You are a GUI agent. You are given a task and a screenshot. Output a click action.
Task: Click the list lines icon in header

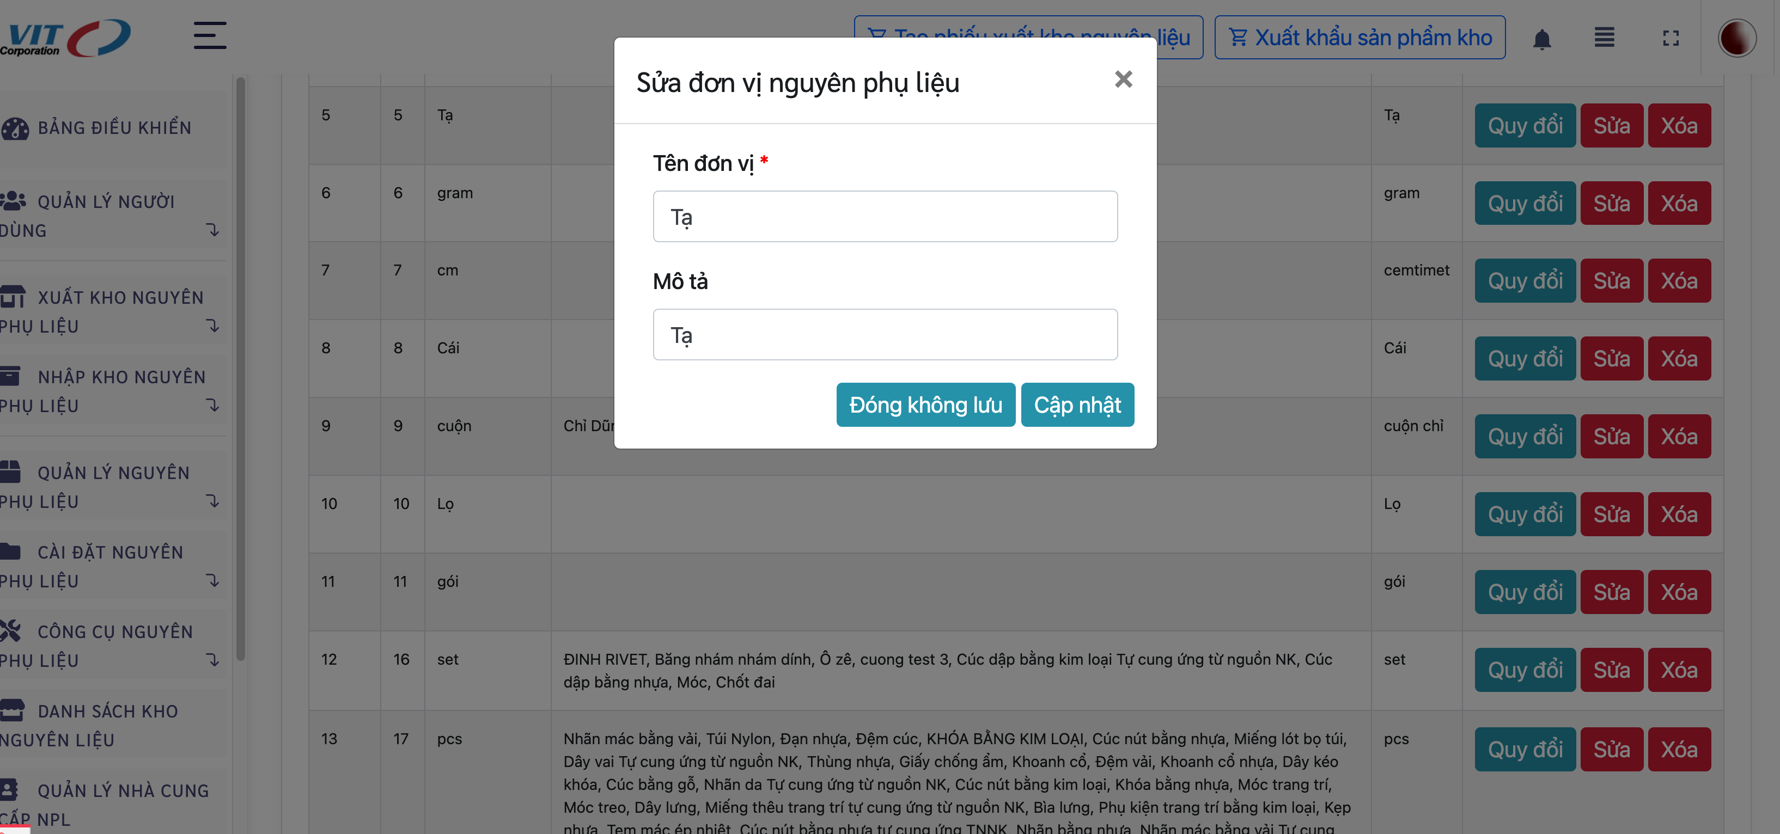(x=1604, y=37)
